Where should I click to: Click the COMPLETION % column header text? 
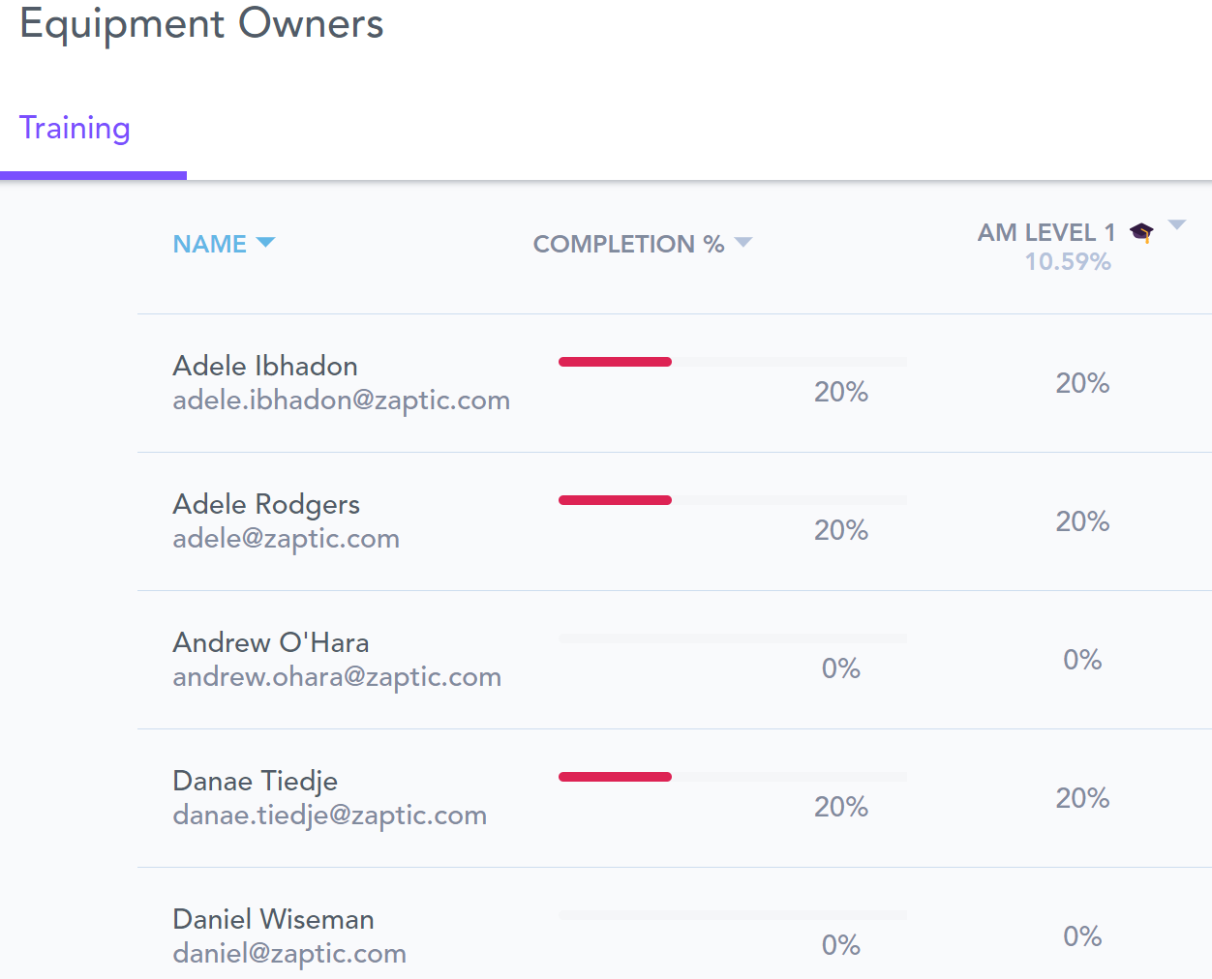(x=628, y=244)
